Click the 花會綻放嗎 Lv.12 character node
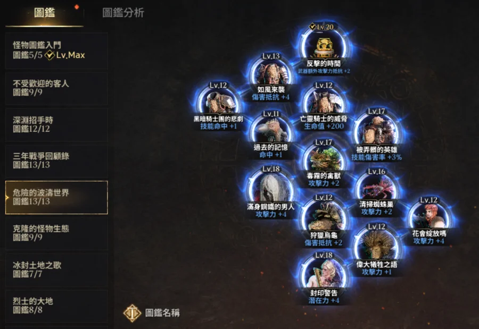The image size is (479, 329). (x=429, y=216)
